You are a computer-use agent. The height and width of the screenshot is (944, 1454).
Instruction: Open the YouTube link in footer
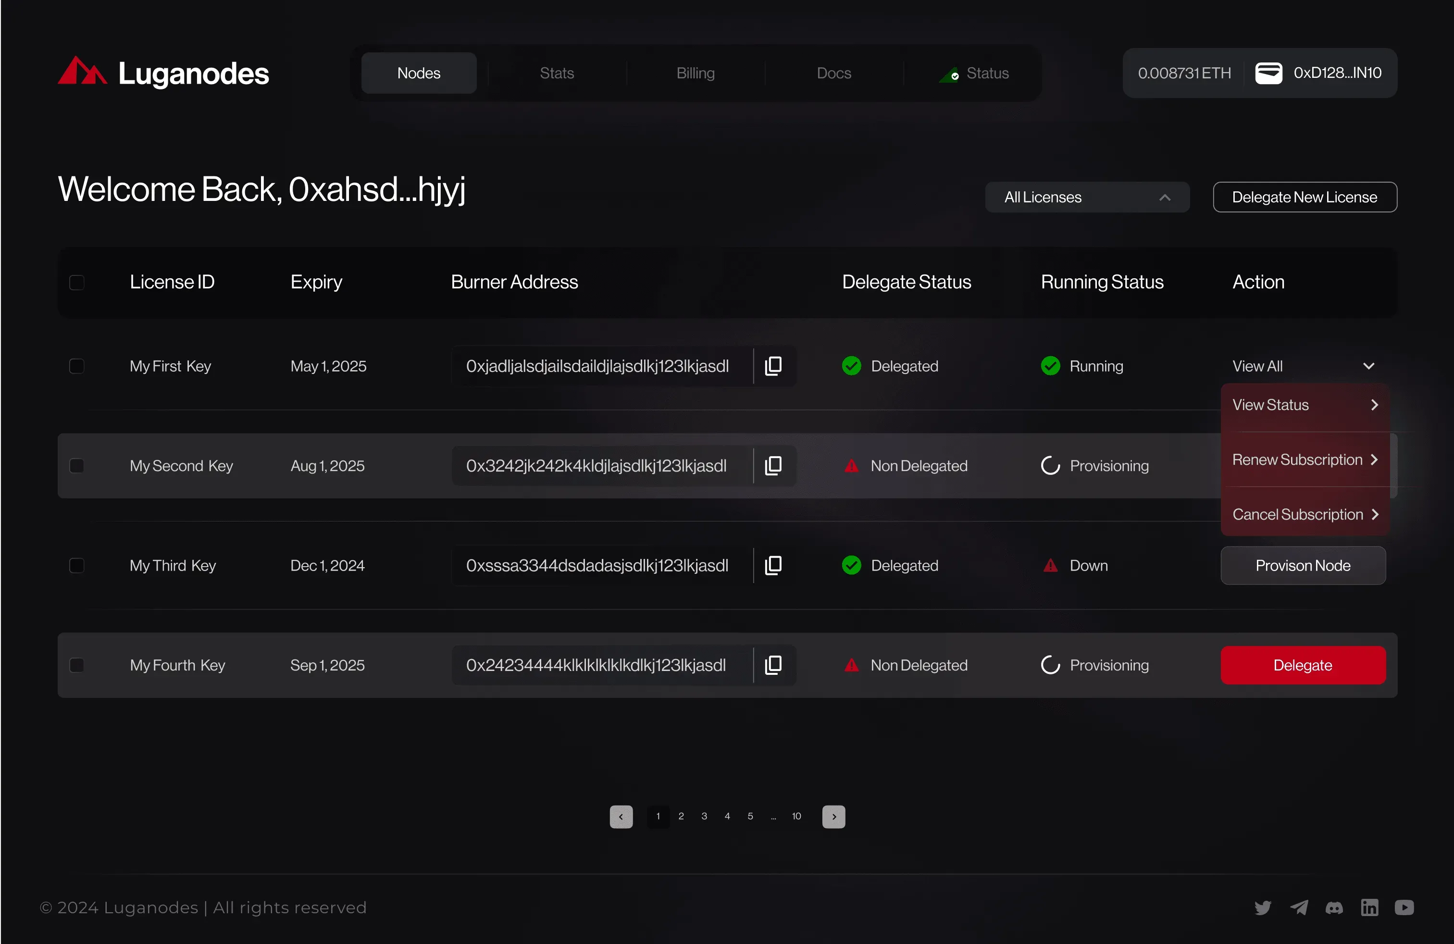(x=1404, y=907)
